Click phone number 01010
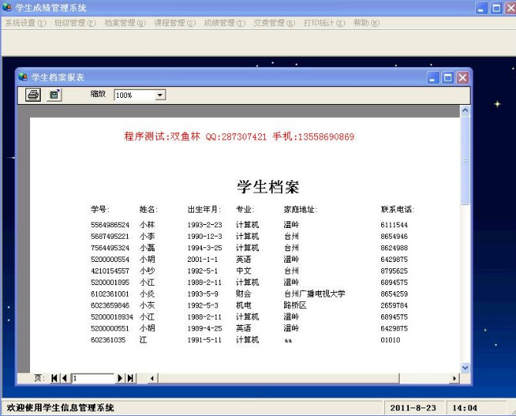This screenshot has height=416, width=516. click(x=390, y=340)
